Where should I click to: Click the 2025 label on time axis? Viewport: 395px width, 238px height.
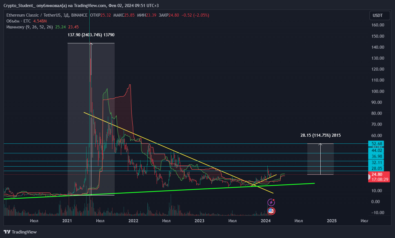tap(332, 221)
